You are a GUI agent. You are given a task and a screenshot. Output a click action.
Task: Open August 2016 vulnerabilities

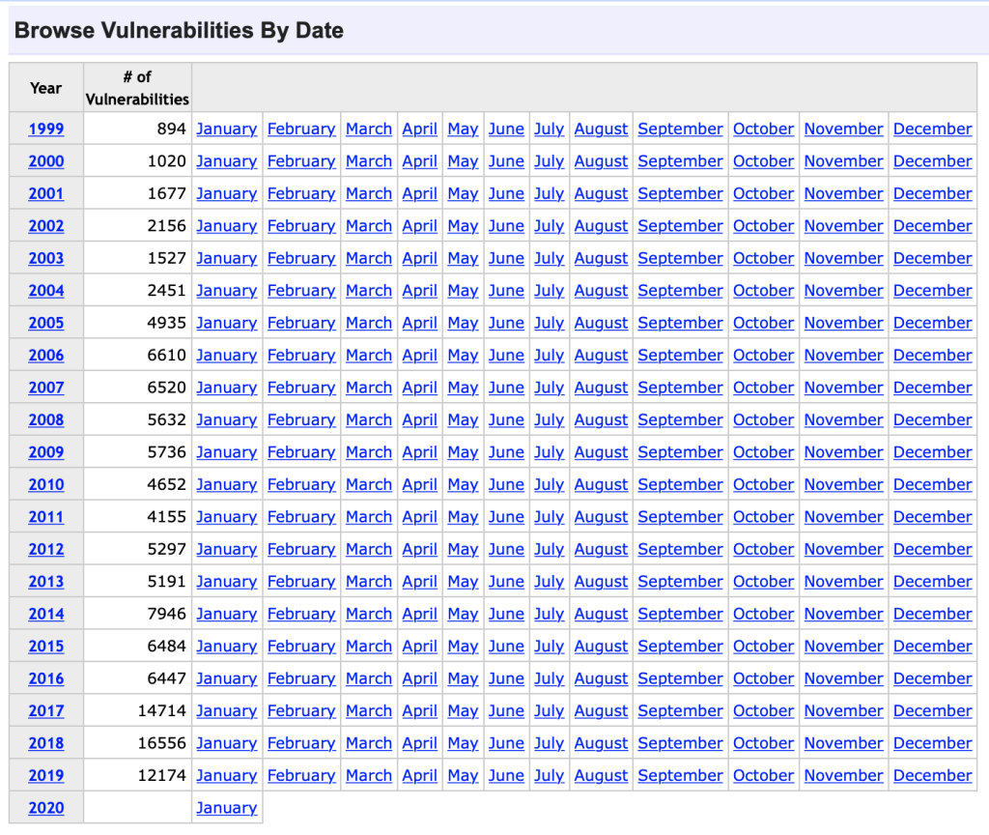pos(601,679)
